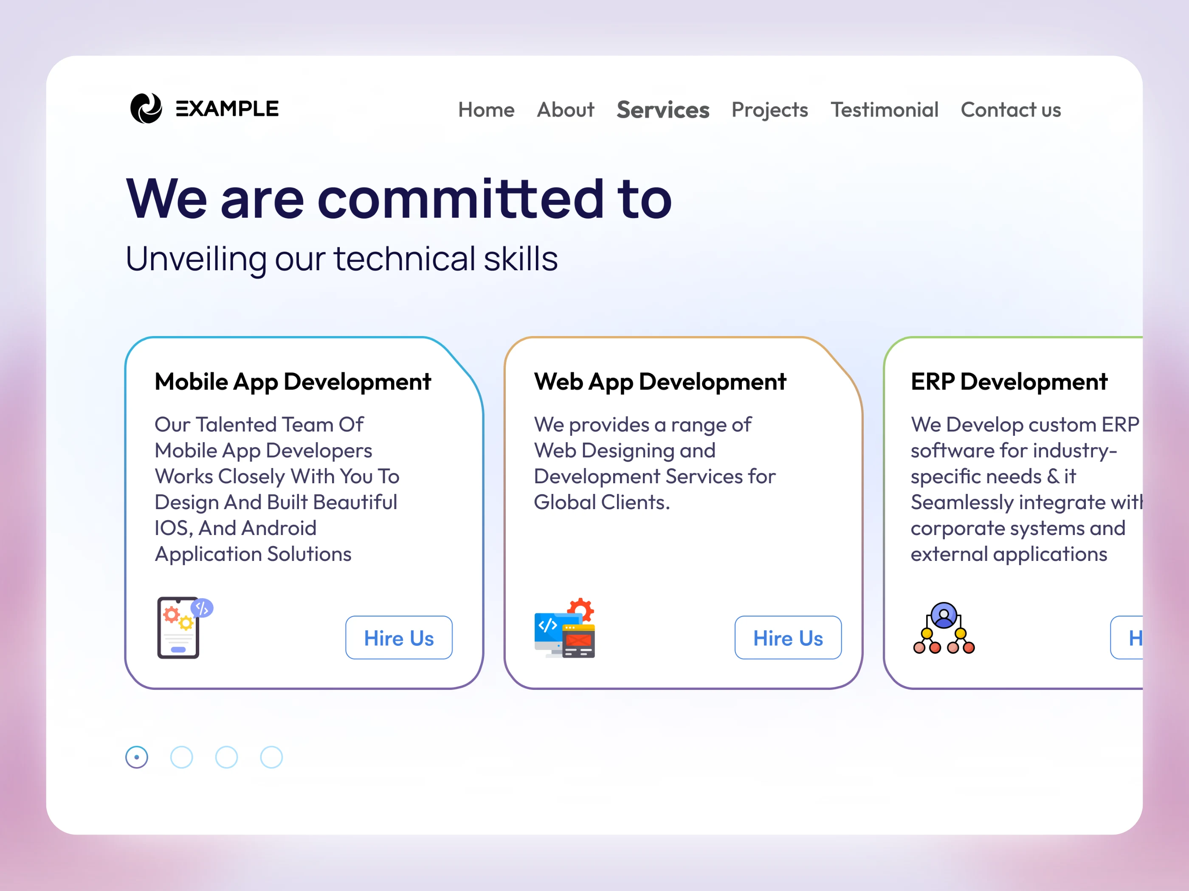Viewport: 1189px width, 891px height.
Task: Open the Home navigation link
Action: pyautogui.click(x=486, y=109)
